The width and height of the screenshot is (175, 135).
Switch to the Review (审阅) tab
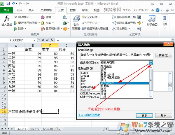tap(85, 10)
